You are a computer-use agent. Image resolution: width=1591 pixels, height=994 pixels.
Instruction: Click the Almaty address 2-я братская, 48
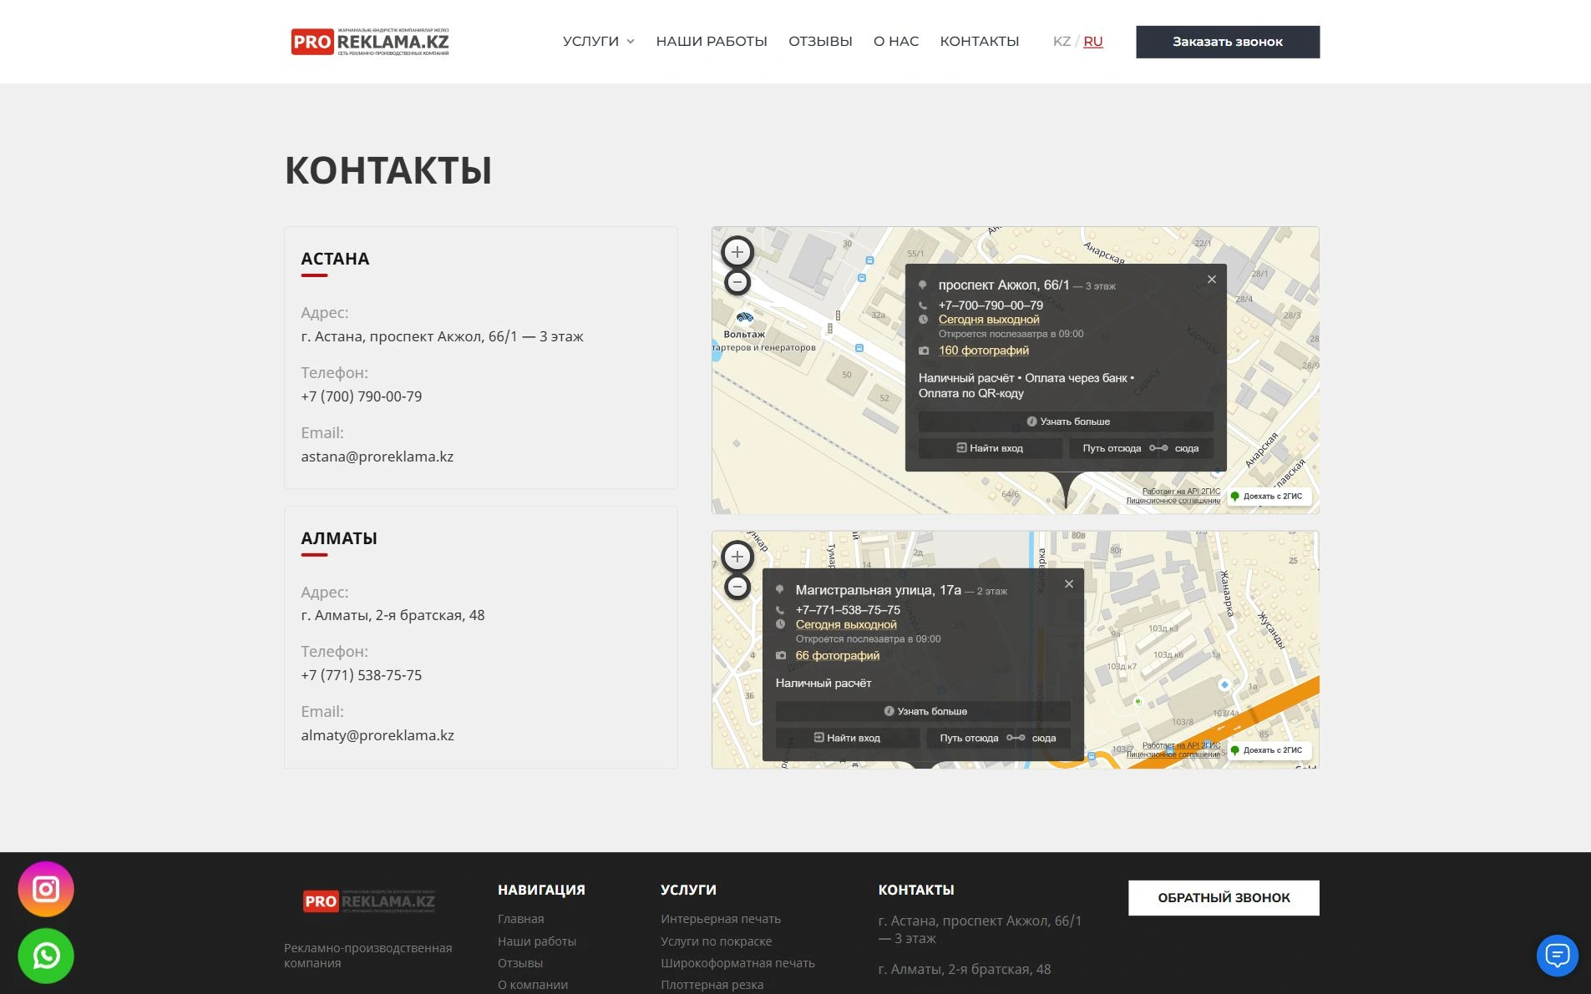click(x=393, y=615)
